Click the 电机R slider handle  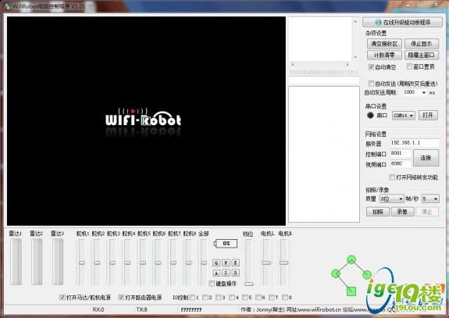[x=283, y=263]
